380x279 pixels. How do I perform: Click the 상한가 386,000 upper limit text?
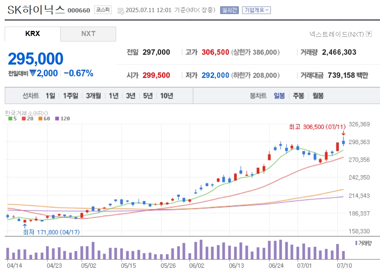click(x=255, y=52)
